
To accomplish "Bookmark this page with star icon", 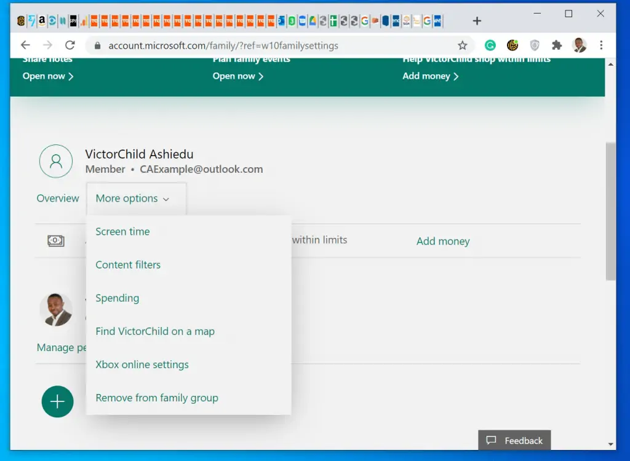I will (x=462, y=45).
